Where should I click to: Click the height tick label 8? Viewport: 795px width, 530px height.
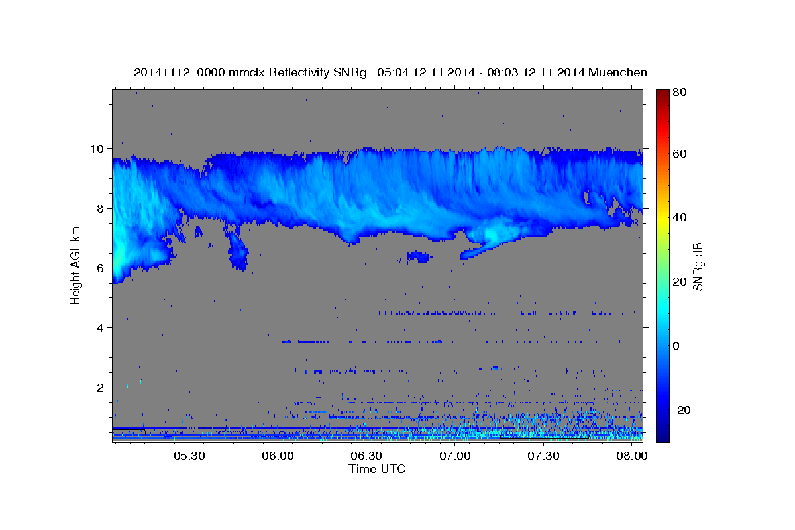[x=102, y=209]
